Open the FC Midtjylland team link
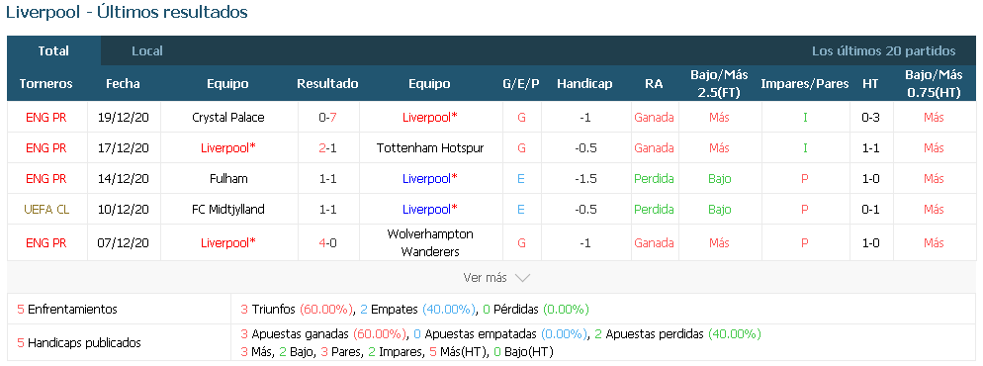Viewport: 983px width, 366px height. [x=228, y=210]
